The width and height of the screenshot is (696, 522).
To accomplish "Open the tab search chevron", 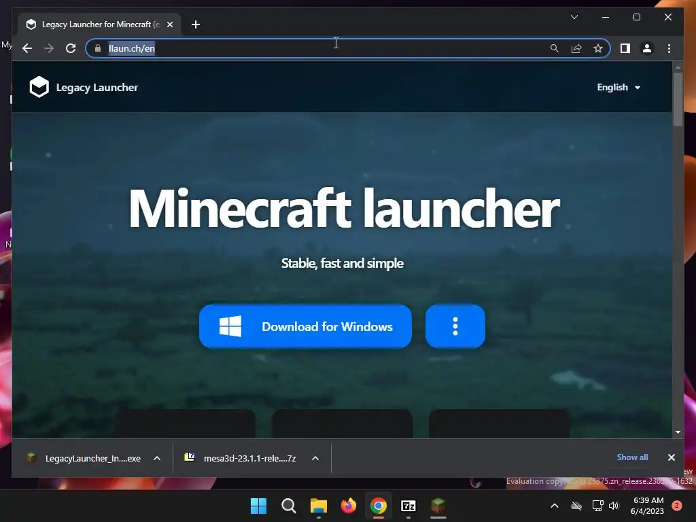I will click(x=574, y=17).
